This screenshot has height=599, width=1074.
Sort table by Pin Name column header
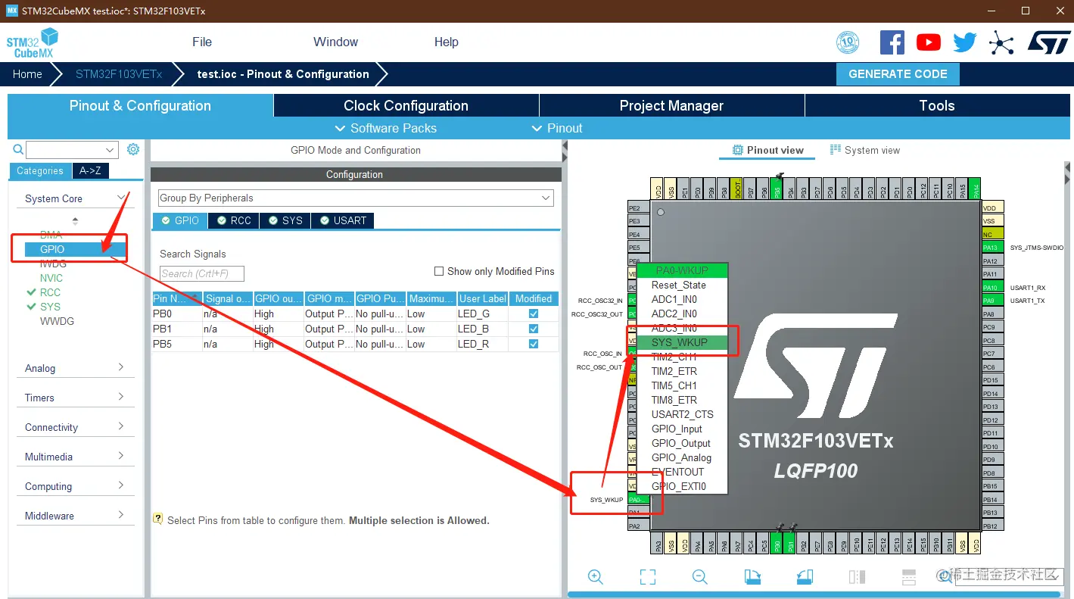point(177,298)
